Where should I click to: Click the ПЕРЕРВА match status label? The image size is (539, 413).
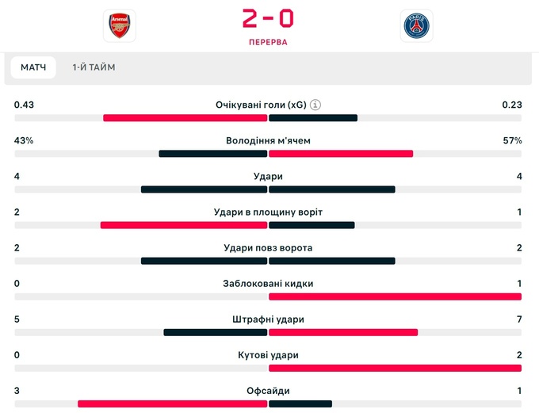pyautogui.click(x=269, y=42)
